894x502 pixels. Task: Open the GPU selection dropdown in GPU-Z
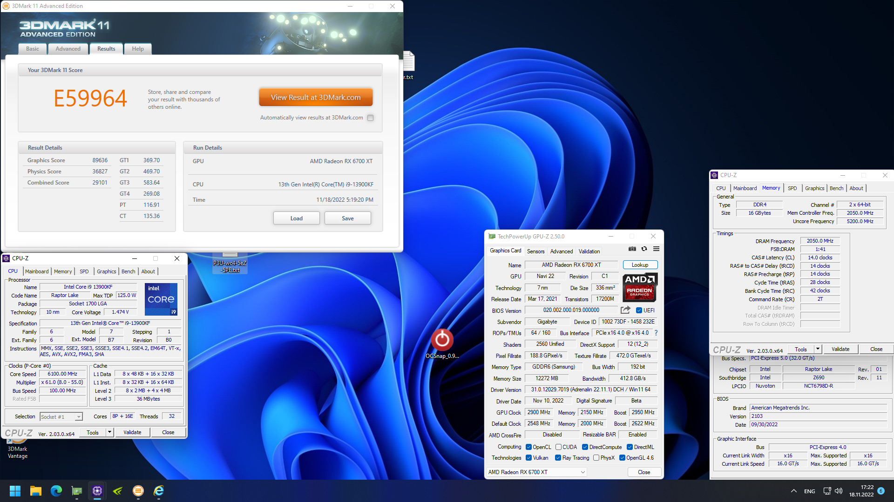[x=536, y=472]
